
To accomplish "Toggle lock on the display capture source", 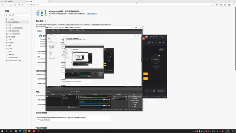I will (x=78, y=98).
